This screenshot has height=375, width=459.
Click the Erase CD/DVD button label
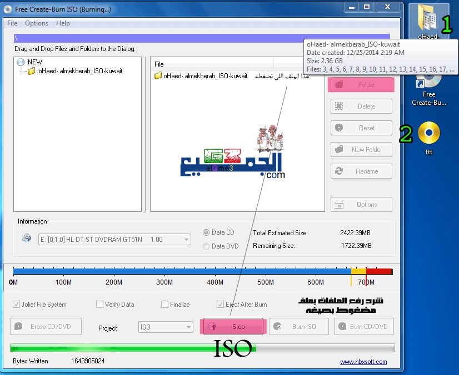(x=51, y=327)
